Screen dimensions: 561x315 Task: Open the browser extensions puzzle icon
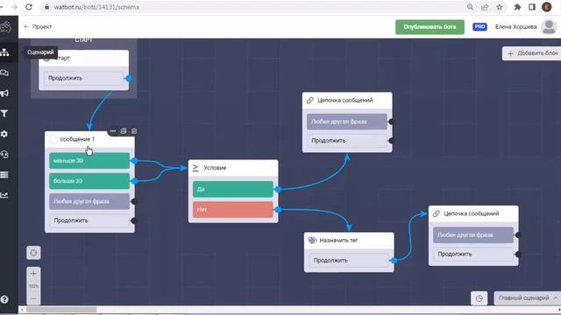pos(517,7)
